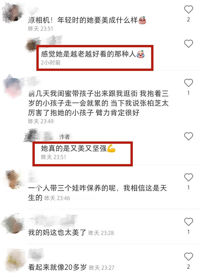Viewport: 200px width, 277px height.
Task: Like the 越老越好看 reply comment
Action: pyautogui.click(x=188, y=44)
